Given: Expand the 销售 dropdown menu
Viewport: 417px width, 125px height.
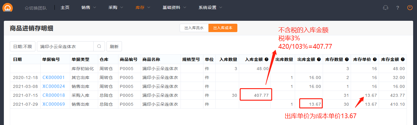Looking at the screenshot, I should (x=89, y=8).
